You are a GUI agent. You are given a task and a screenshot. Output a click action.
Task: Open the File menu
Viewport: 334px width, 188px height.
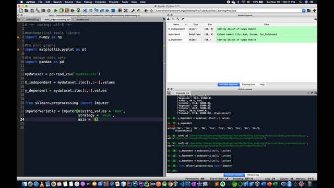pyautogui.click(x=40, y=2)
